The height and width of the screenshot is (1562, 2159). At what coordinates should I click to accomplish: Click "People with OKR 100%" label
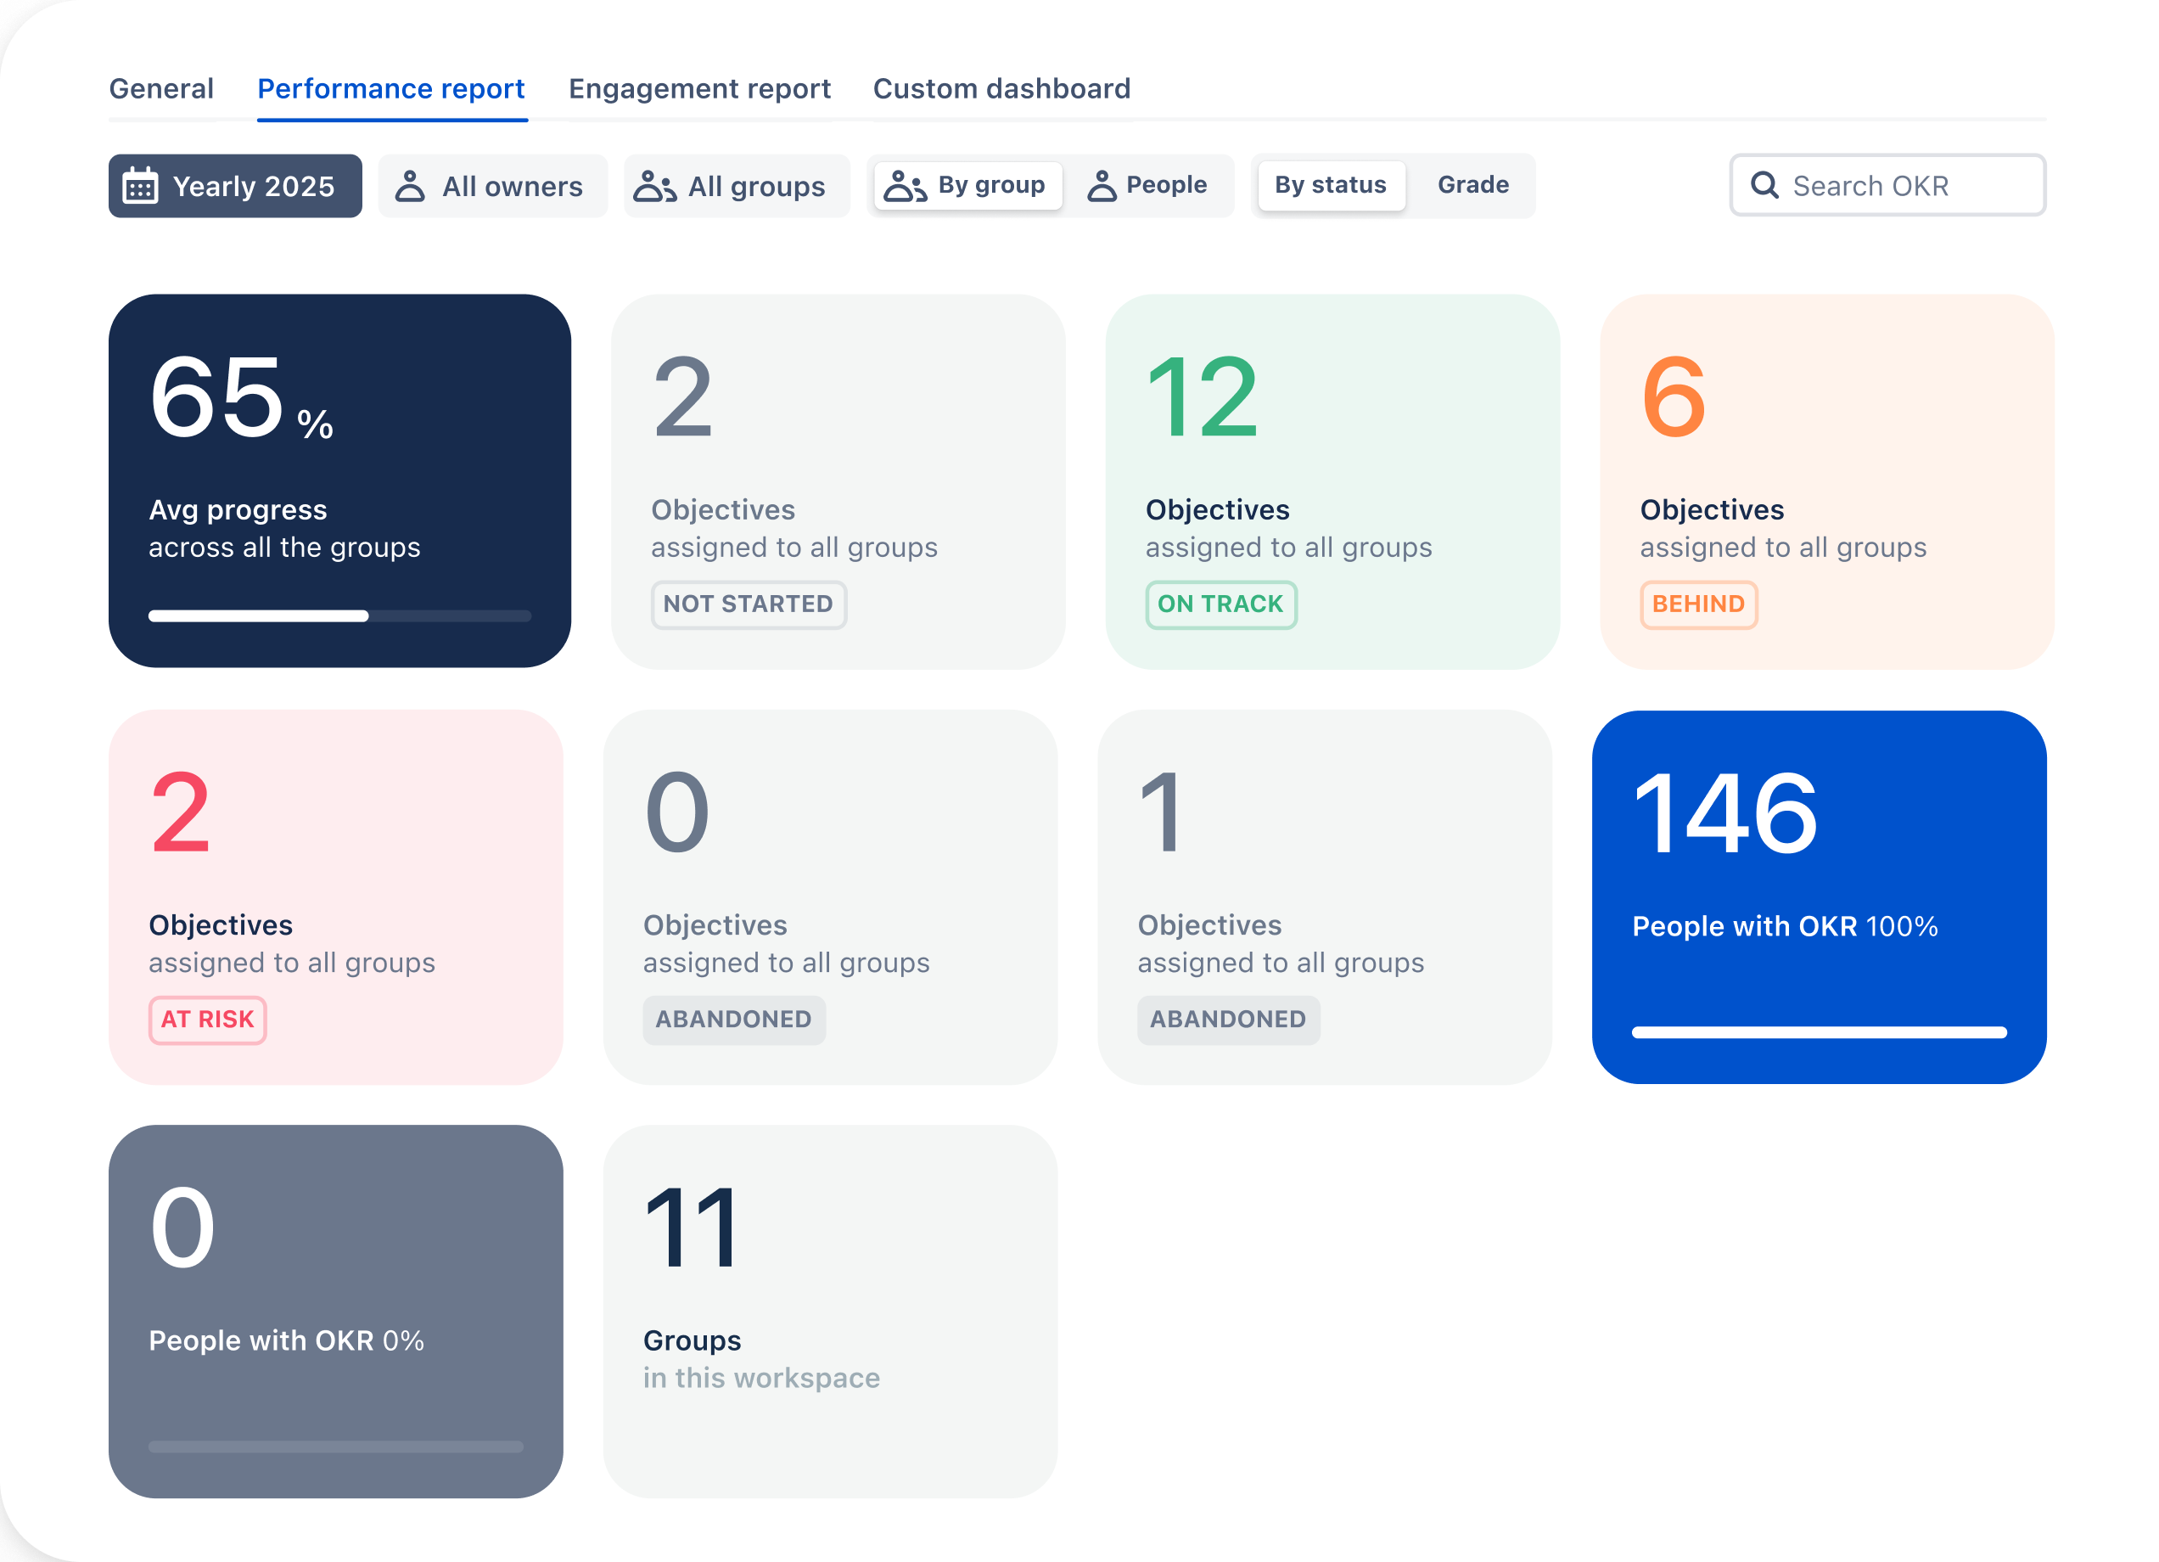(1785, 927)
